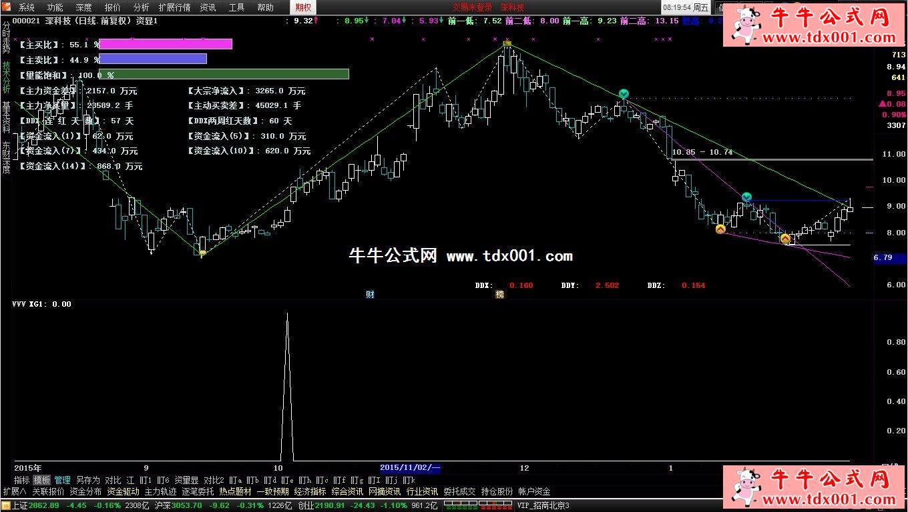Open the 系统 menu
Image resolution: width=908 pixels, height=512 pixels.
(27, 7)
